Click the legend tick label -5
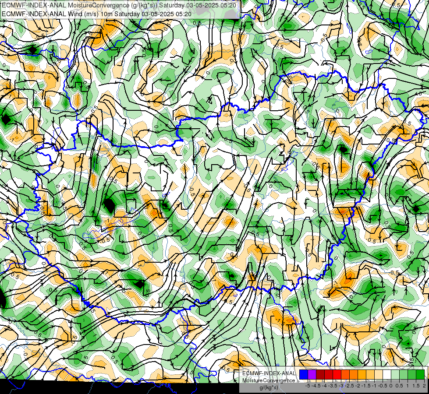Image resolution: width=429 pixels, height=394 pixels. tap(308, 386)
